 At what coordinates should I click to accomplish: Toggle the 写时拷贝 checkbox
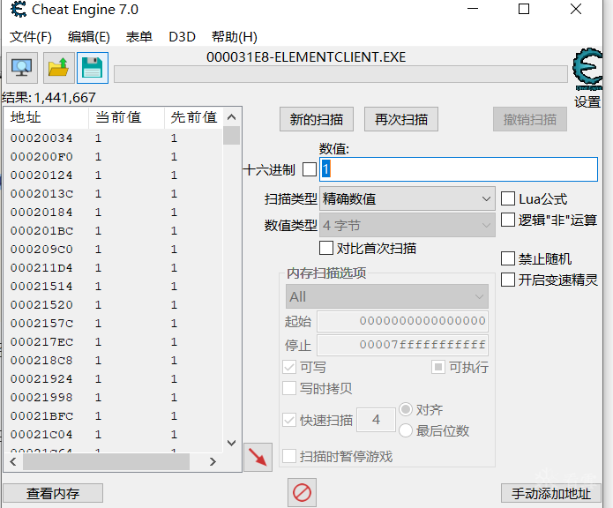289,388
